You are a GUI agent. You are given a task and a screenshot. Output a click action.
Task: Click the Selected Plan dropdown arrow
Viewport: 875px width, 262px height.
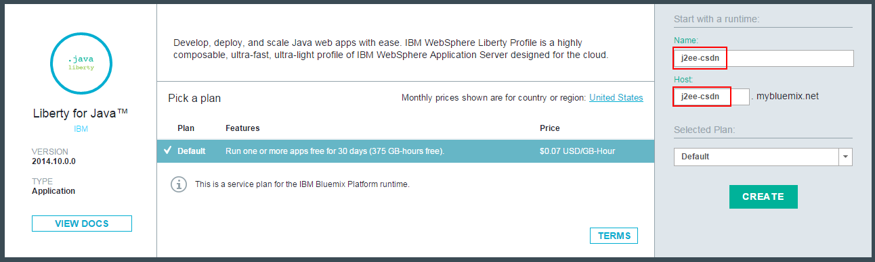[845, 157]
